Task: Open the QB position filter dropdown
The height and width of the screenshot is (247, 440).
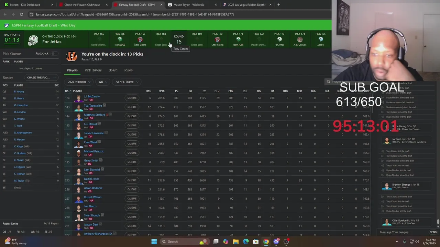Action: 103,82
